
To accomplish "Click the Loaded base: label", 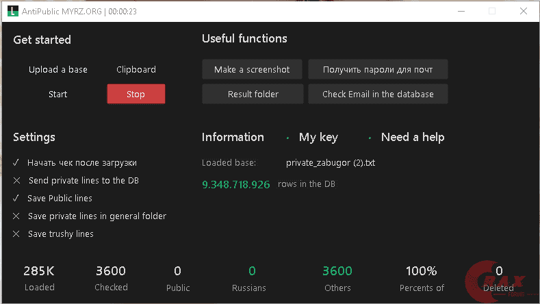I will (x=229, y=163).
